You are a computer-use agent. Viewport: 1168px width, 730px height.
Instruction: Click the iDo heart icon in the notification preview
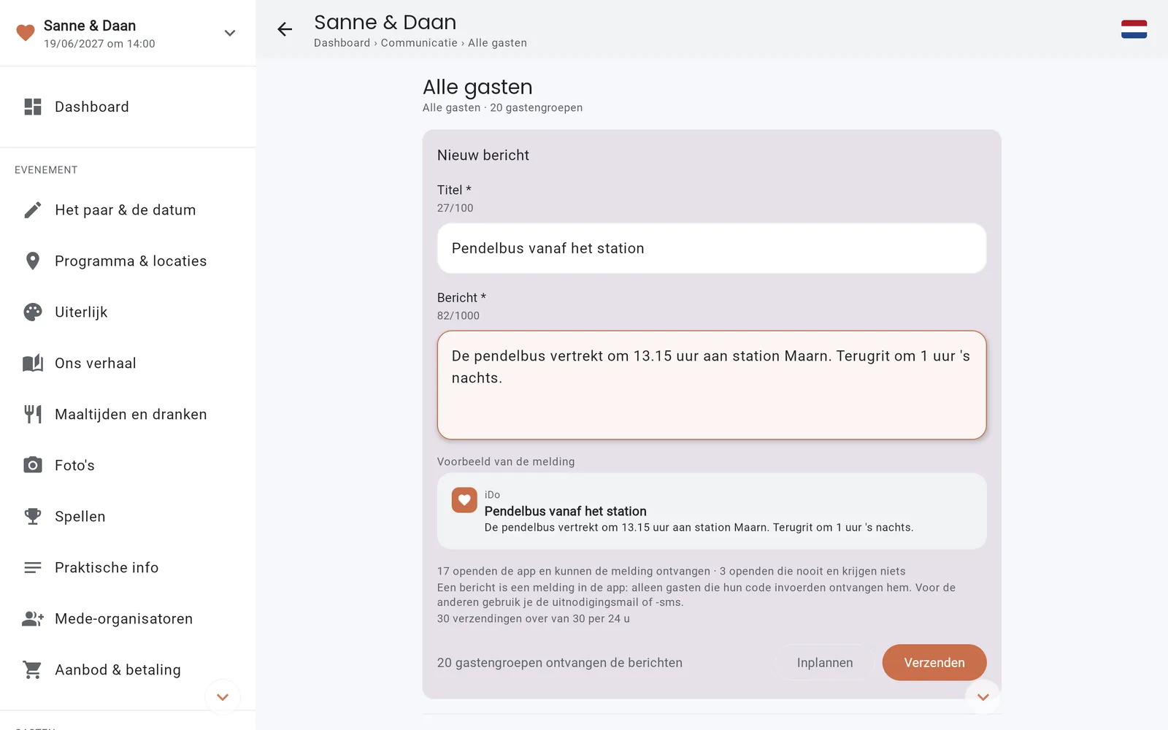[464, 500]
